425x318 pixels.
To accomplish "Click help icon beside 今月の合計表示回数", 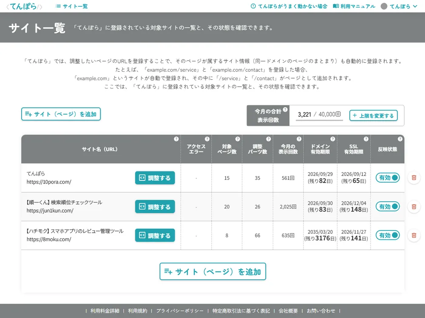I will 285,110.
